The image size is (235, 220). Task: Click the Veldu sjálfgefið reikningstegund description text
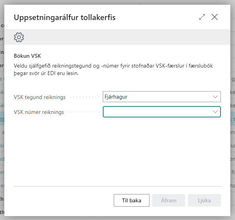(113, 70)
